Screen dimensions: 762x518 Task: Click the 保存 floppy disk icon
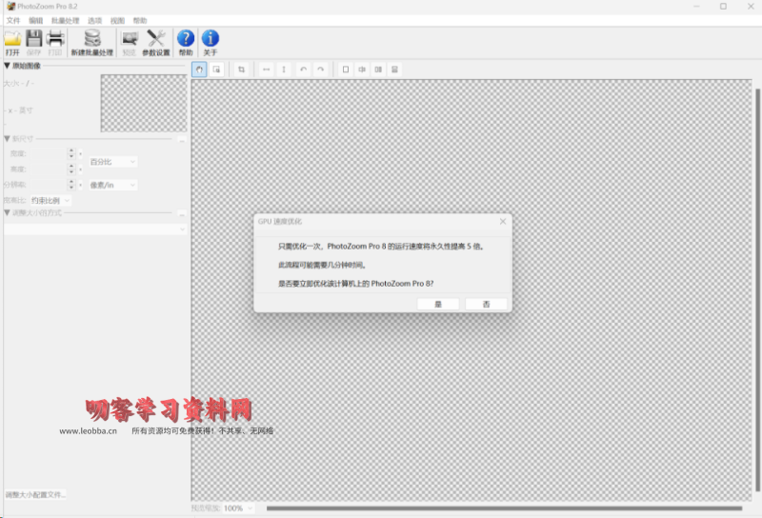click(x=33, y=38)
